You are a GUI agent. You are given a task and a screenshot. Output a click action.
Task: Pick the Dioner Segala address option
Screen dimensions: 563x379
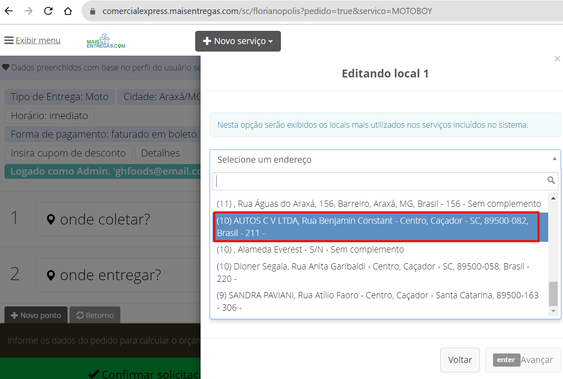point(380,273)
